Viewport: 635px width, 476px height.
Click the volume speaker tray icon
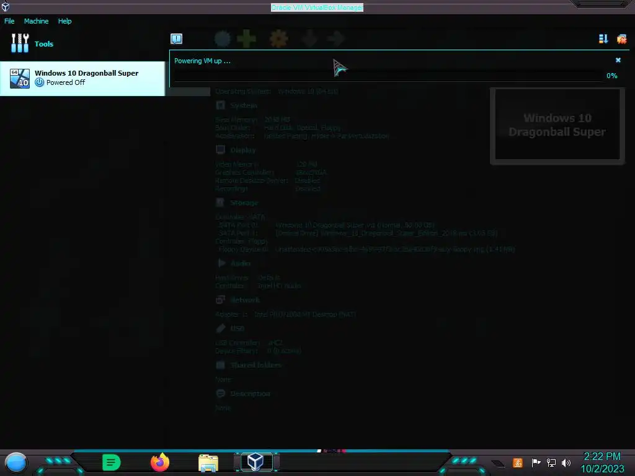(566, 462)
